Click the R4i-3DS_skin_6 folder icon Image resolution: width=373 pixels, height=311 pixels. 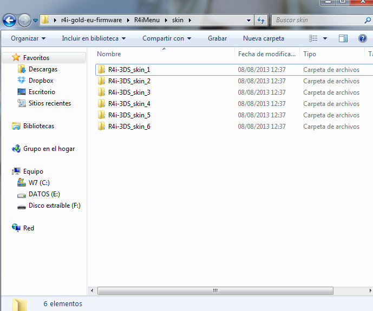coord(101,126)
